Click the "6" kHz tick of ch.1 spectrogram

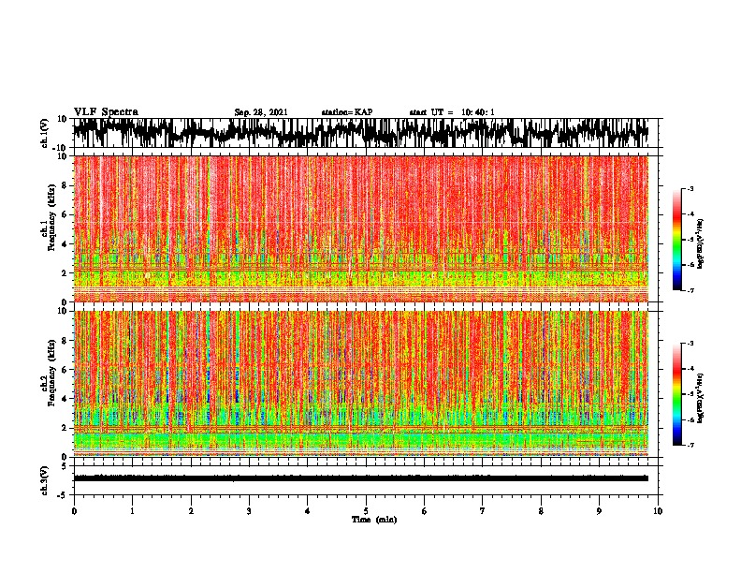[65, 214]
